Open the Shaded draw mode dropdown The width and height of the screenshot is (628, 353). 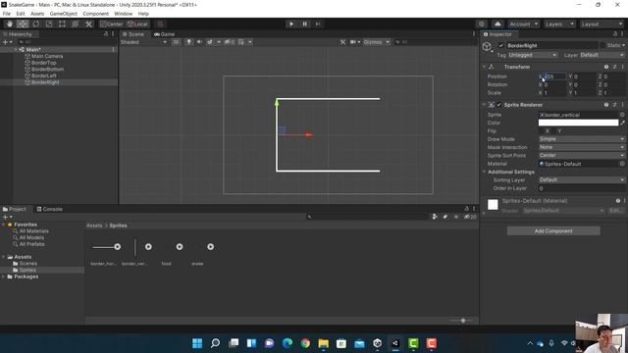coord(143,42)
